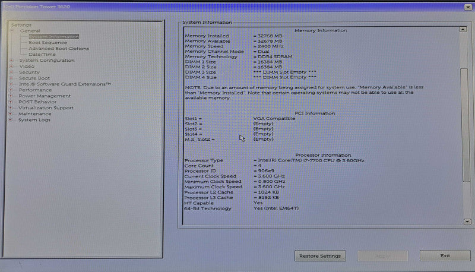Image resolution: width=475 pixels, height=272 pixels.
Task: Select System Configuration category label
Action: [47, 60]
